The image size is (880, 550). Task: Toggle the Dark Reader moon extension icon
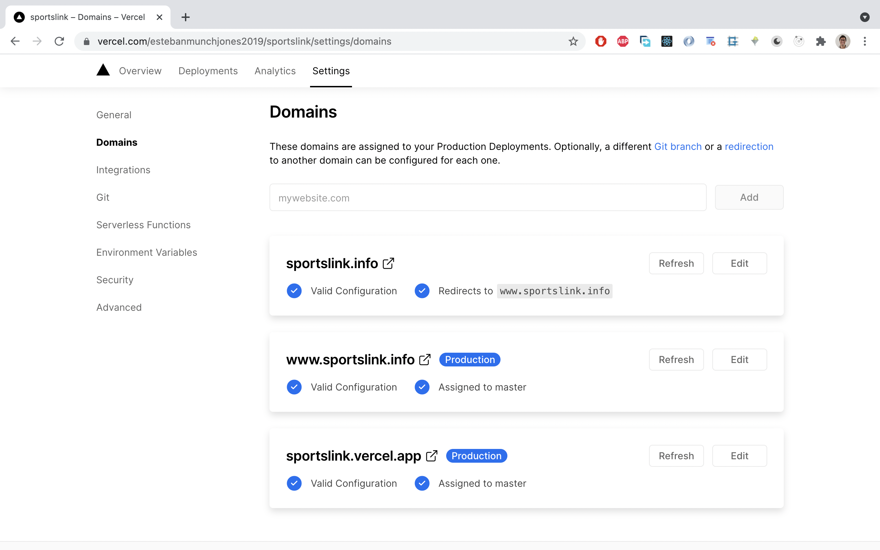click(777, 41)
